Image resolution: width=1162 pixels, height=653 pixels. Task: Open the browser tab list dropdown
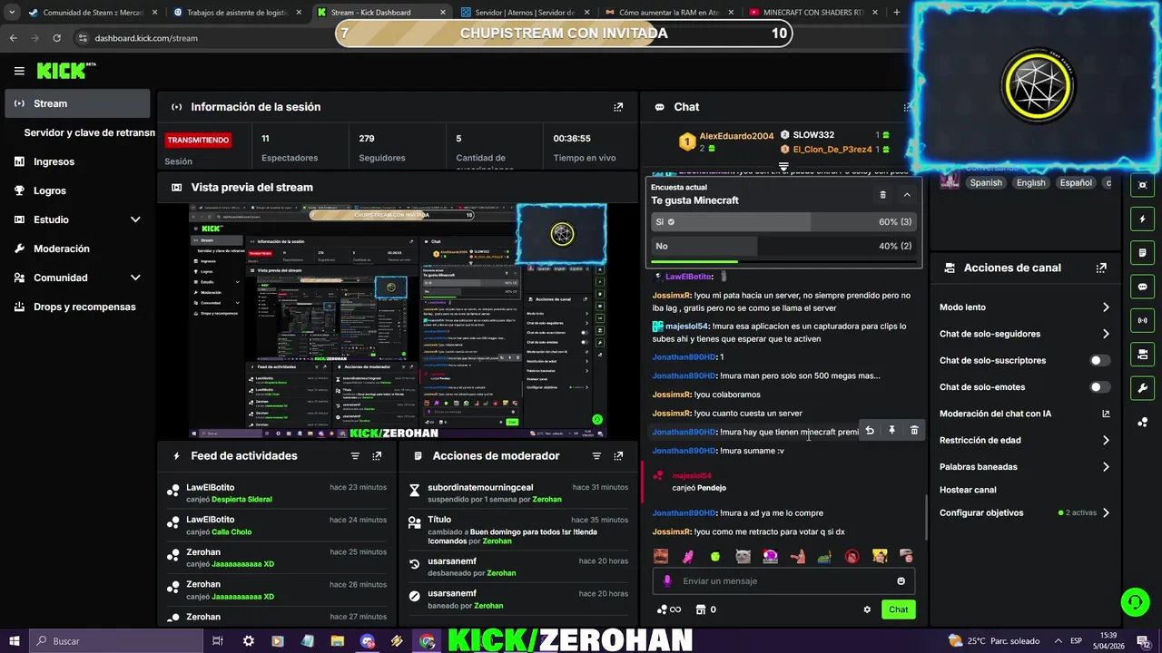click(12, 13)
